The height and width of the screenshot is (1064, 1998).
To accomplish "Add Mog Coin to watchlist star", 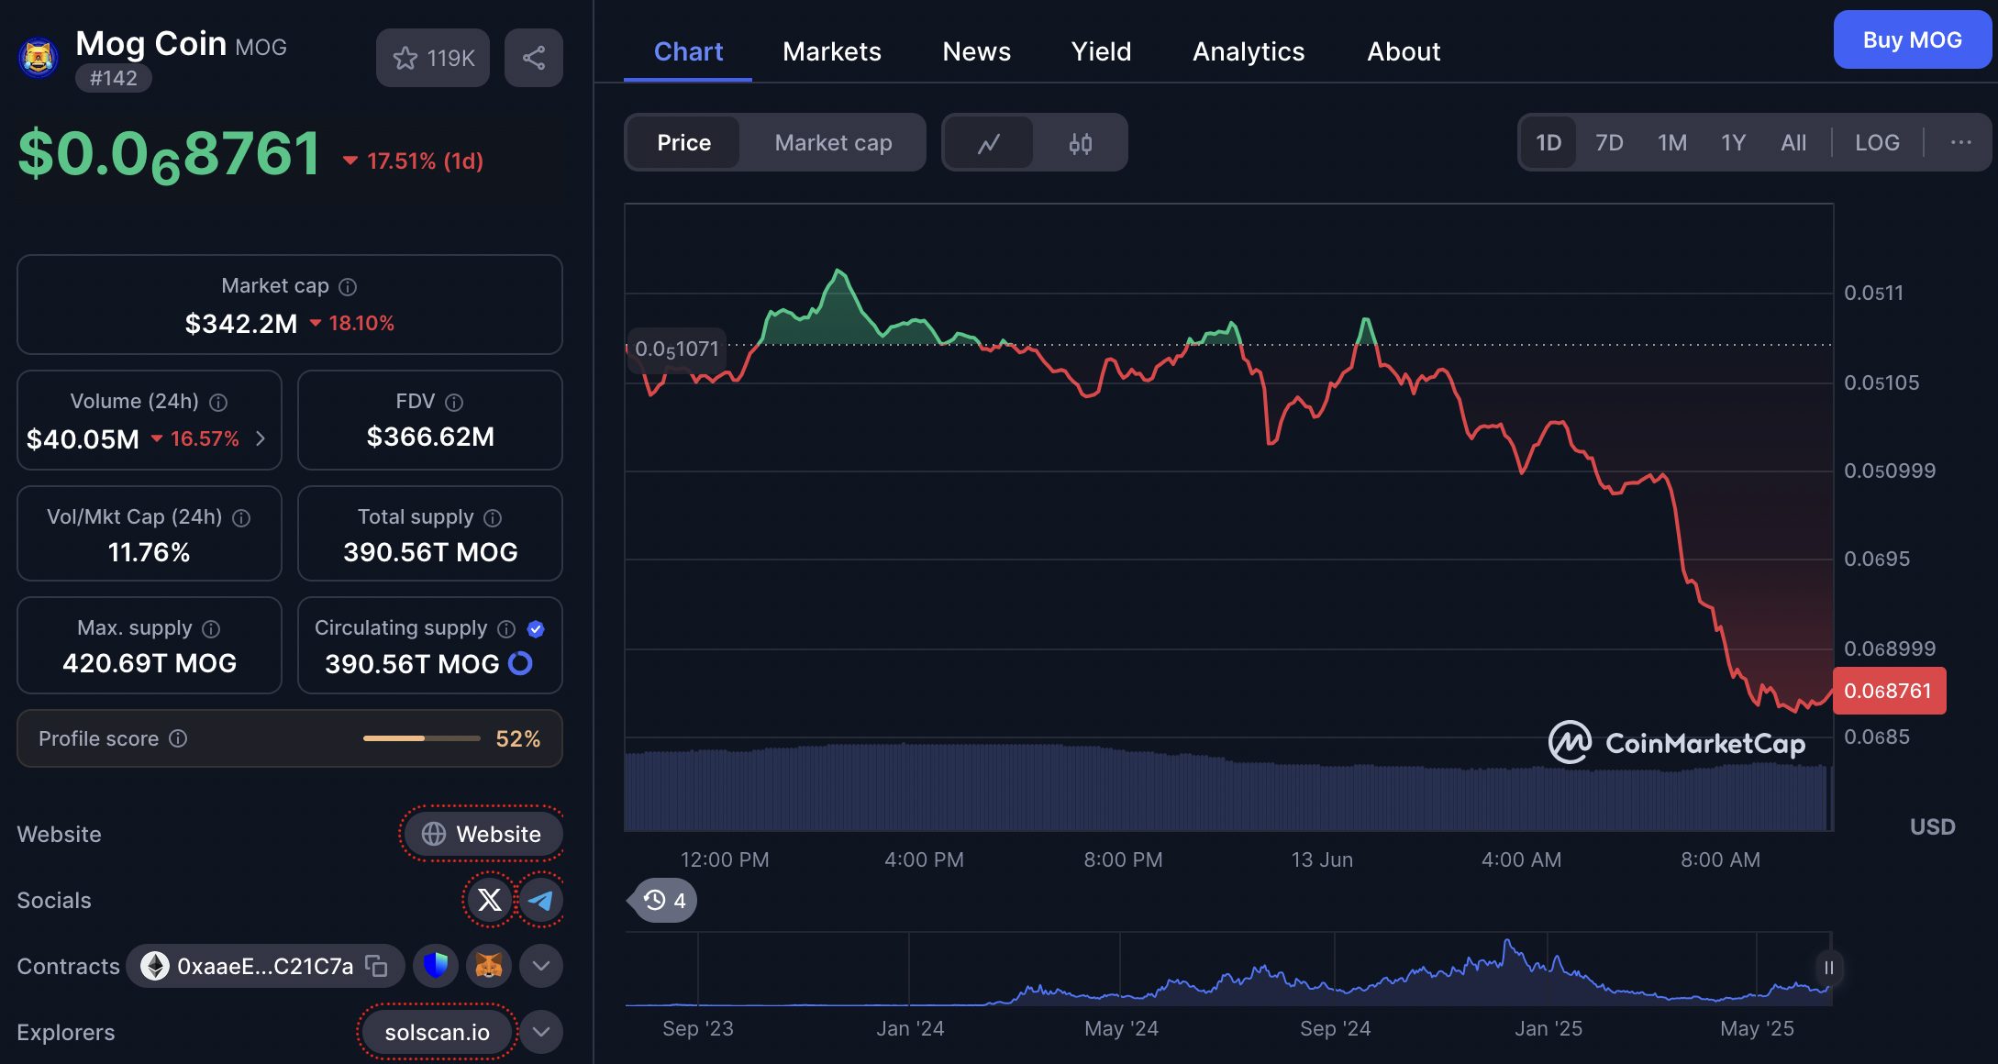I will coord(432,58).
